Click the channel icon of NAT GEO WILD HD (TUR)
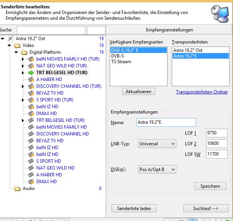The height and width of the screenshot is (221, 233). 31,66
